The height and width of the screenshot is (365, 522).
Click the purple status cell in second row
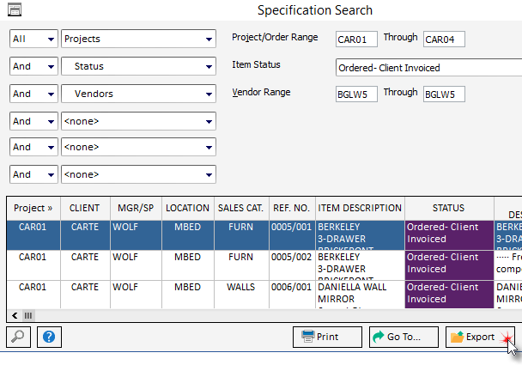[x=448, y=263]
